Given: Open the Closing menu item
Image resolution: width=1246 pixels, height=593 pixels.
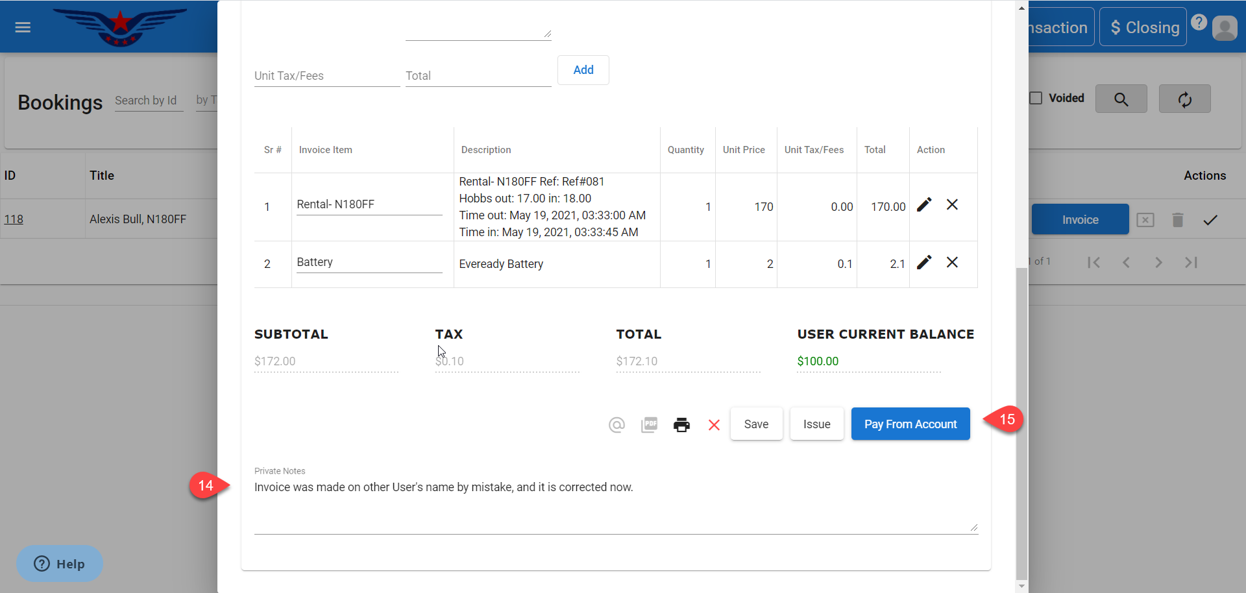Looking at the screenshot, I should (x=1143, y=27).
